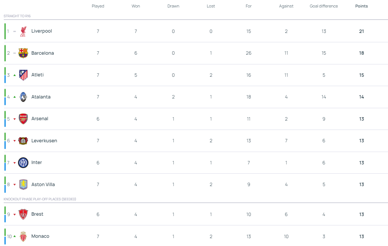This screenshot has width=388, height=246.
Task: Click the Won column header
Action: pyautogui.click(x=136, y=6)
